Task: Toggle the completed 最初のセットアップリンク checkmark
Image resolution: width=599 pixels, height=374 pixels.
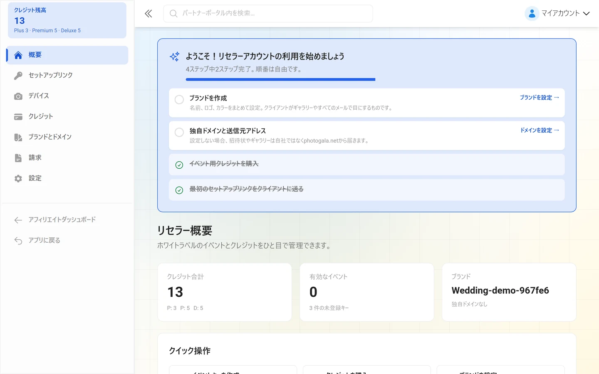Action: 179,190
